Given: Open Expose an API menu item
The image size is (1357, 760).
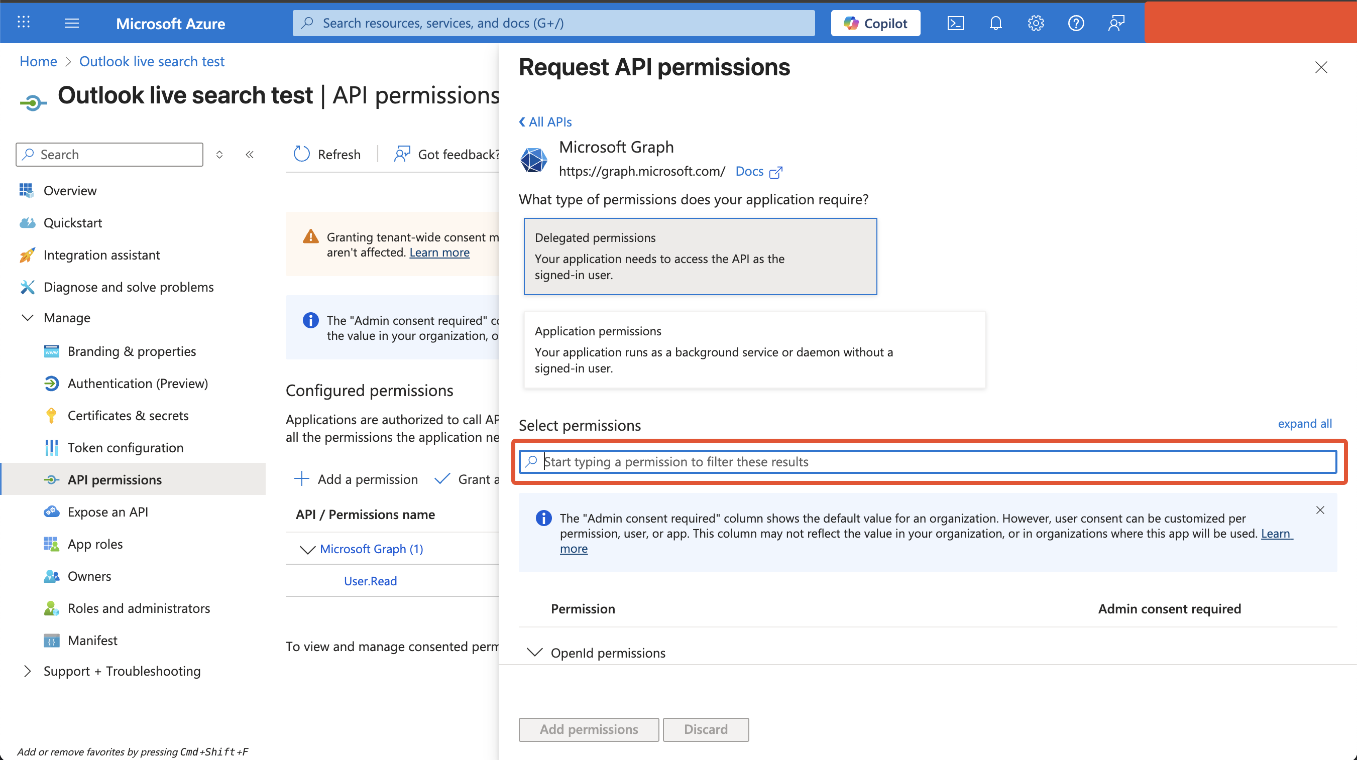Looking at the screenshot, I should tap(107, 512).
